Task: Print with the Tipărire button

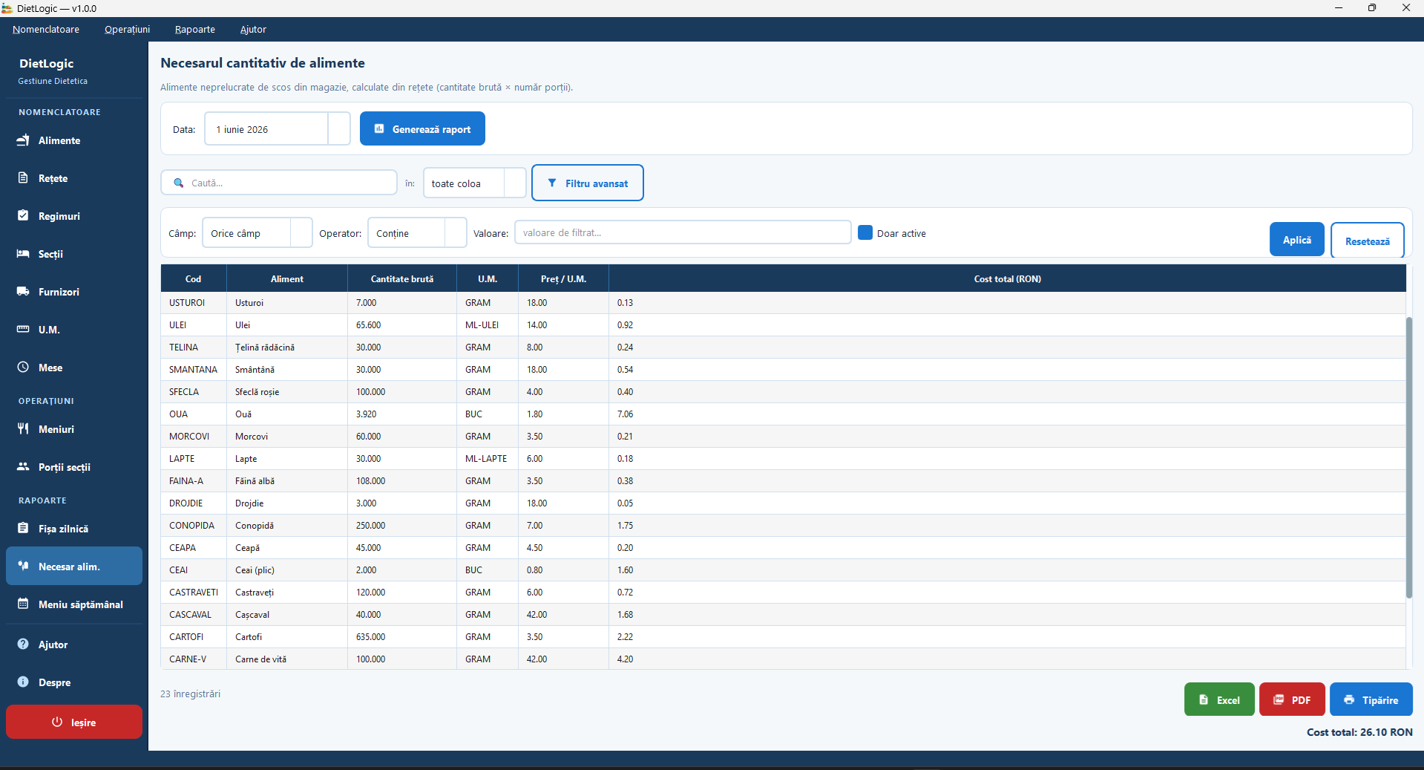Action: click(1371, 699)
